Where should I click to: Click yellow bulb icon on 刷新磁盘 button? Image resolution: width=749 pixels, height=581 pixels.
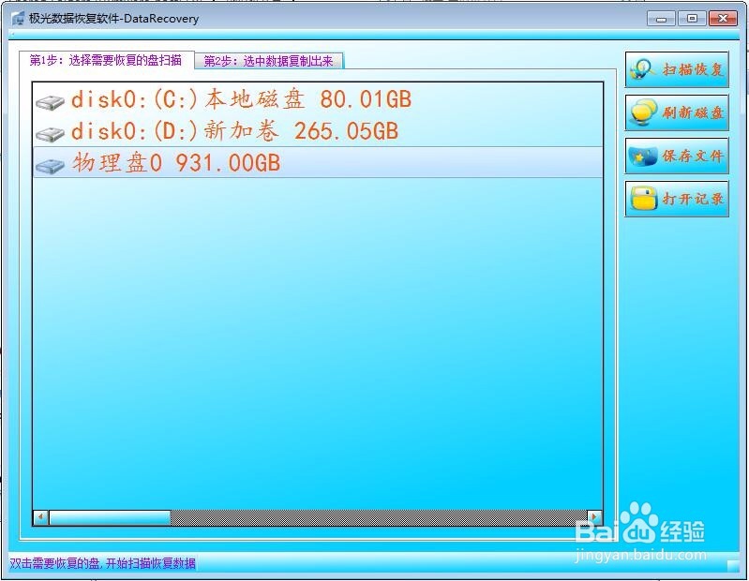coord(643,112)
